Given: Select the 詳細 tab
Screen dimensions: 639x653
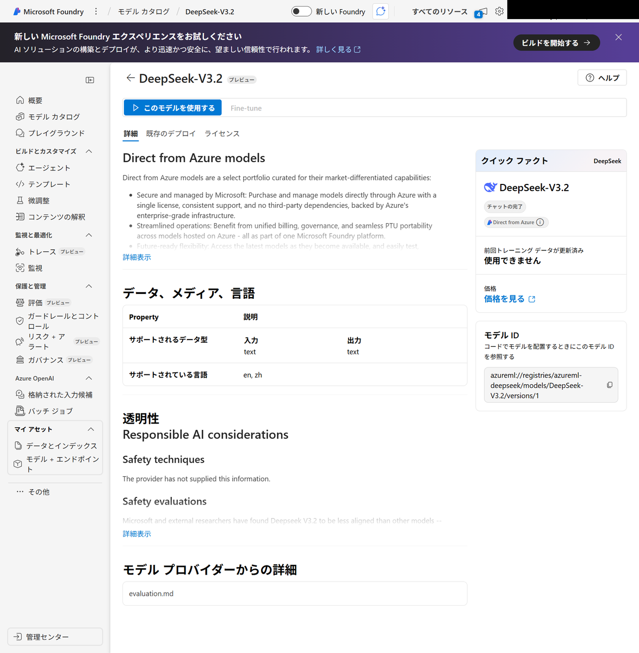Looking at the screenshot, I should click(131, 134).
